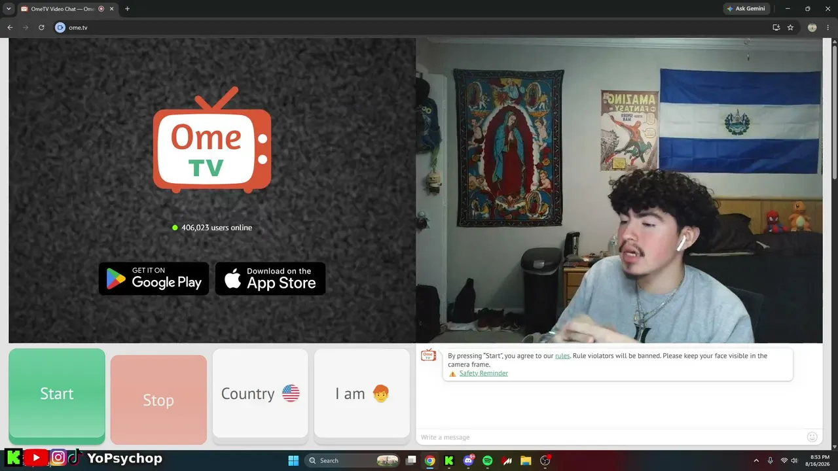Click the Ask Gemini button
The width and height of the screenshot is (838, 471).
point(746,9)
